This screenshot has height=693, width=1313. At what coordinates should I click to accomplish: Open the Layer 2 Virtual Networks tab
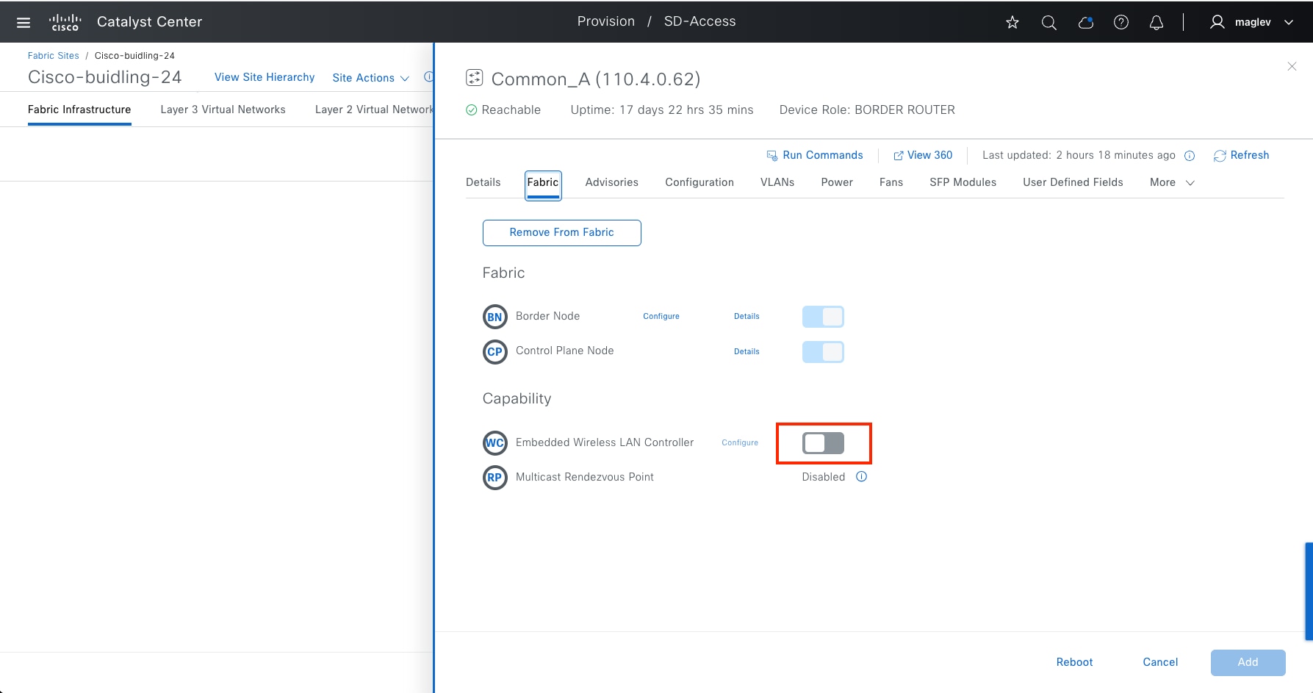tap(374, 109)
